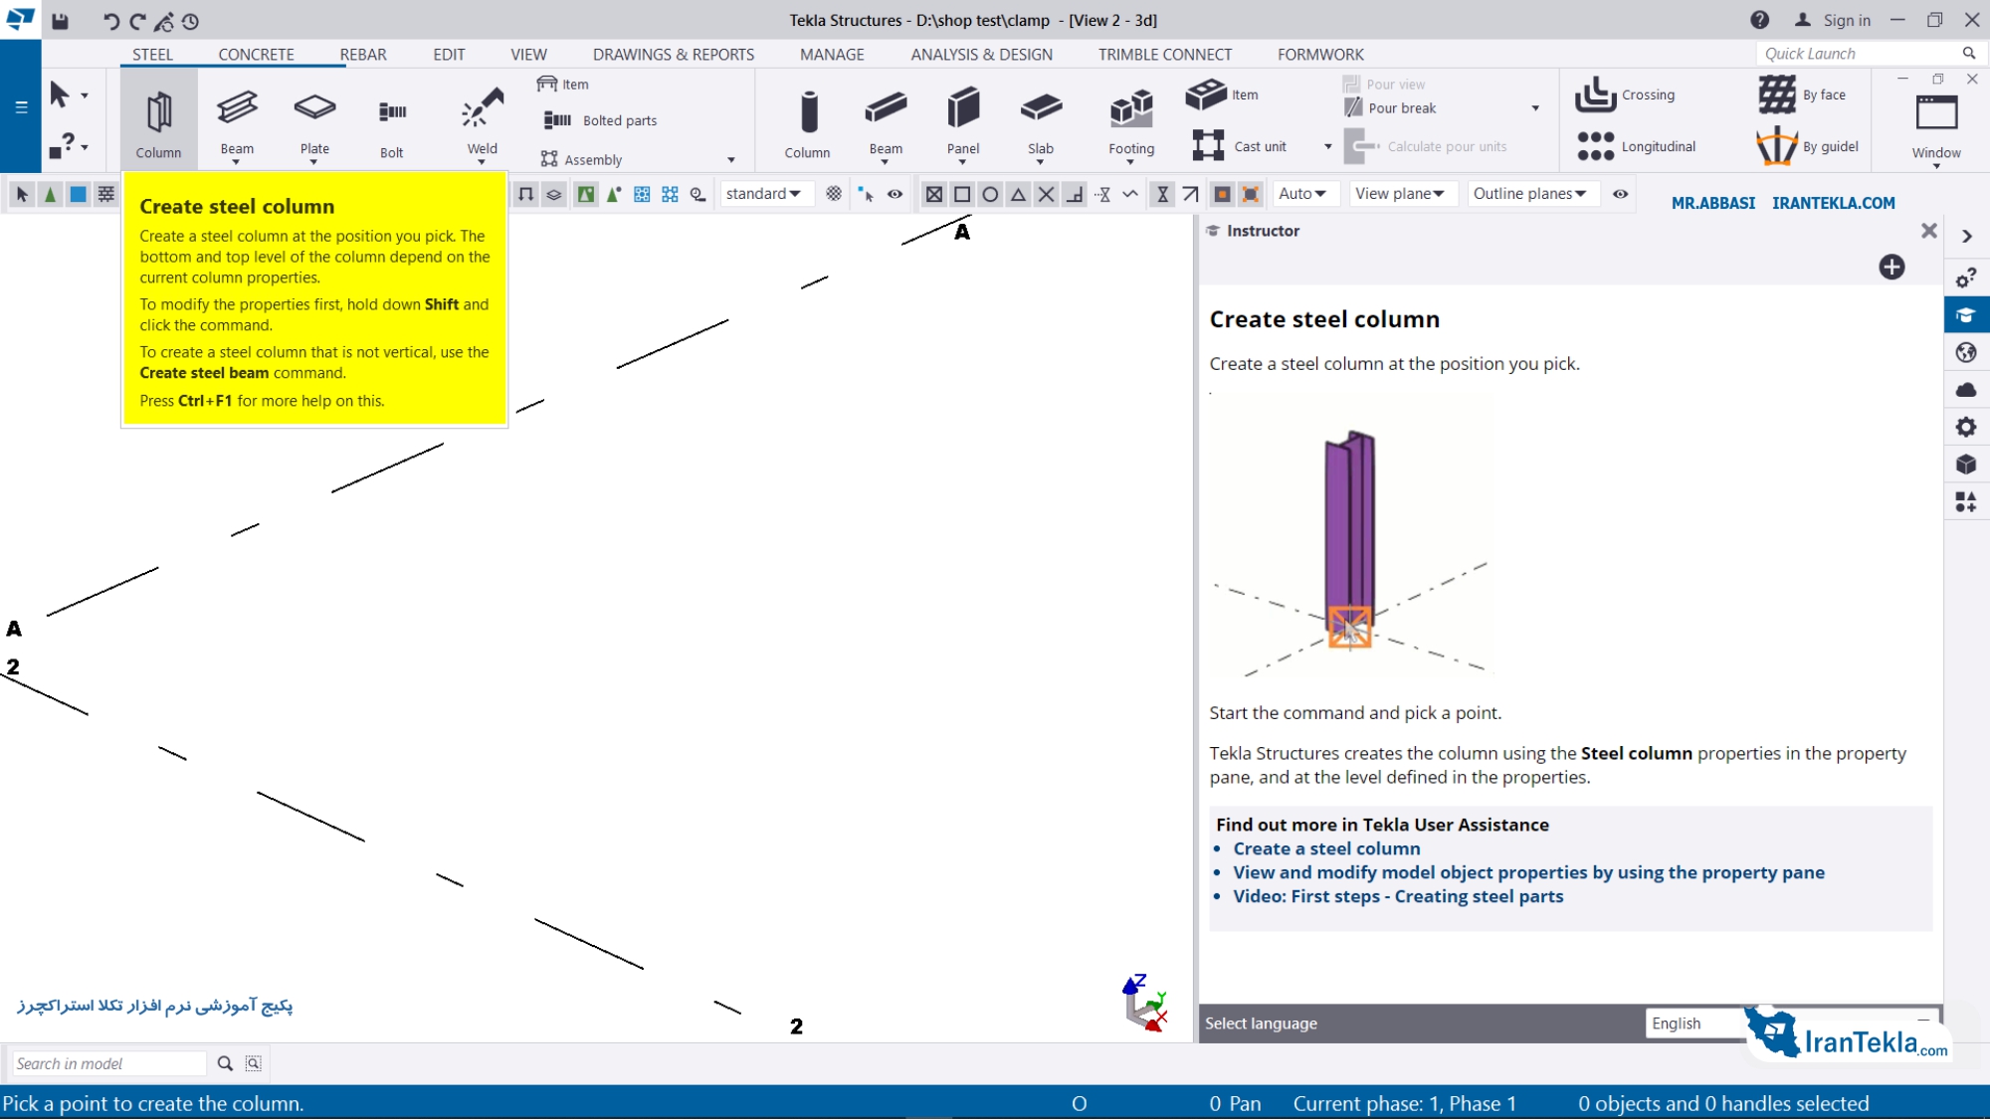This screenshot has width=1990, height=1119.
Task: Choose the Longitudinal rebar tool
Action: 1637,146
